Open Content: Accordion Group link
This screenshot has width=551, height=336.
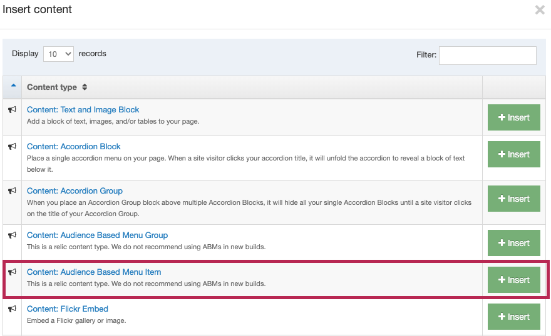click(x=75, y=191)
